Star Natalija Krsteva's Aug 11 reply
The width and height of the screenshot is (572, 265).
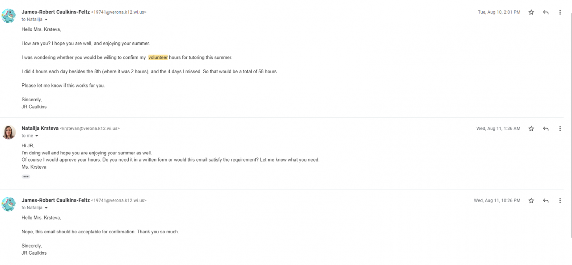click(531, 128)
